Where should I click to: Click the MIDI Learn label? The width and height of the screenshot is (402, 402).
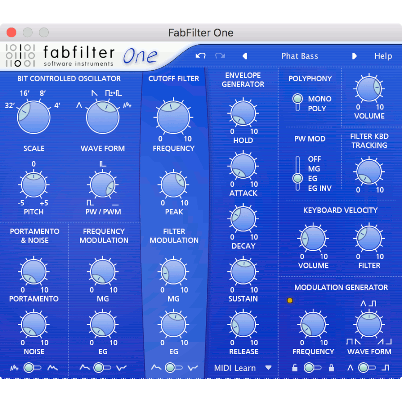[x=235, y=368]
